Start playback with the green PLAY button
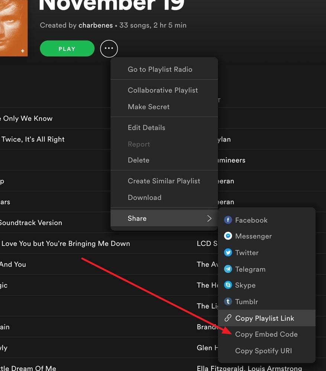 [x=67, y=49]
